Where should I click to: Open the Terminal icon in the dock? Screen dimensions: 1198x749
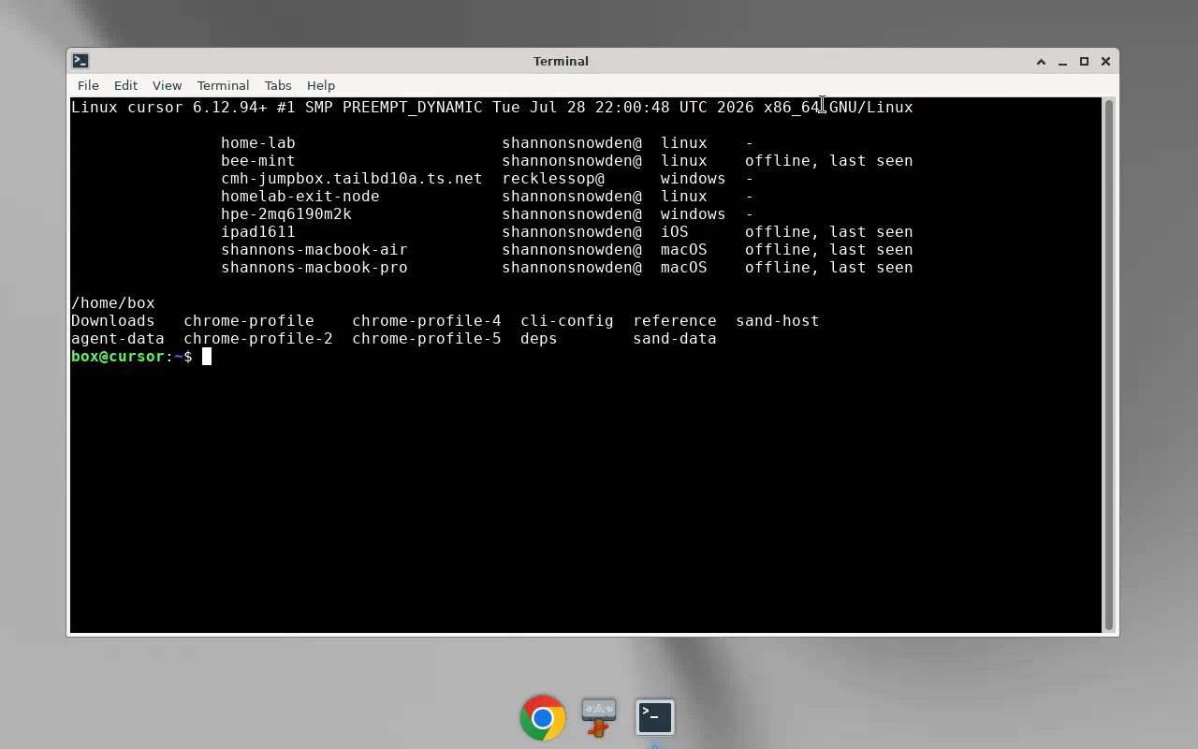click(655, 718)
